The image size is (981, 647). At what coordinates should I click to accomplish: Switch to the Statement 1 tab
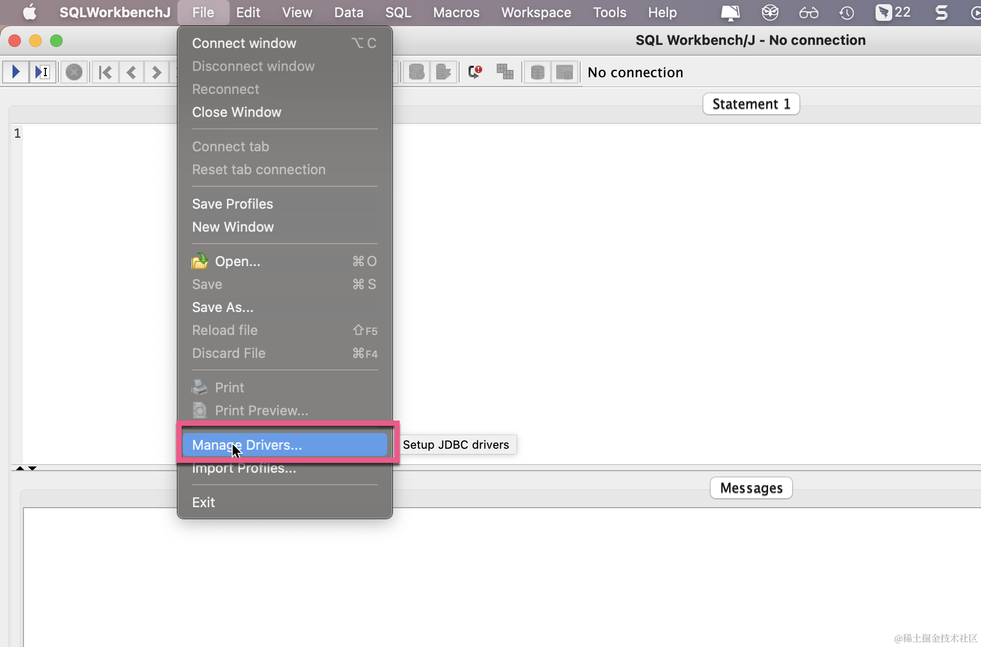click(751, 104)
